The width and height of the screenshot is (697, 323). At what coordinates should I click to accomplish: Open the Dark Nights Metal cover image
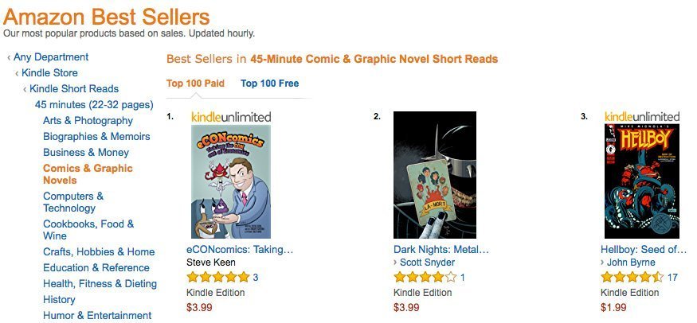435,175
